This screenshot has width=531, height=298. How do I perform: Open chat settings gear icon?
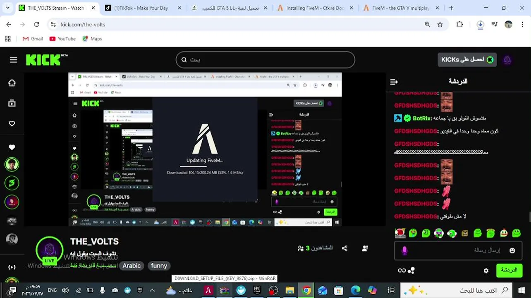point(486,271)
